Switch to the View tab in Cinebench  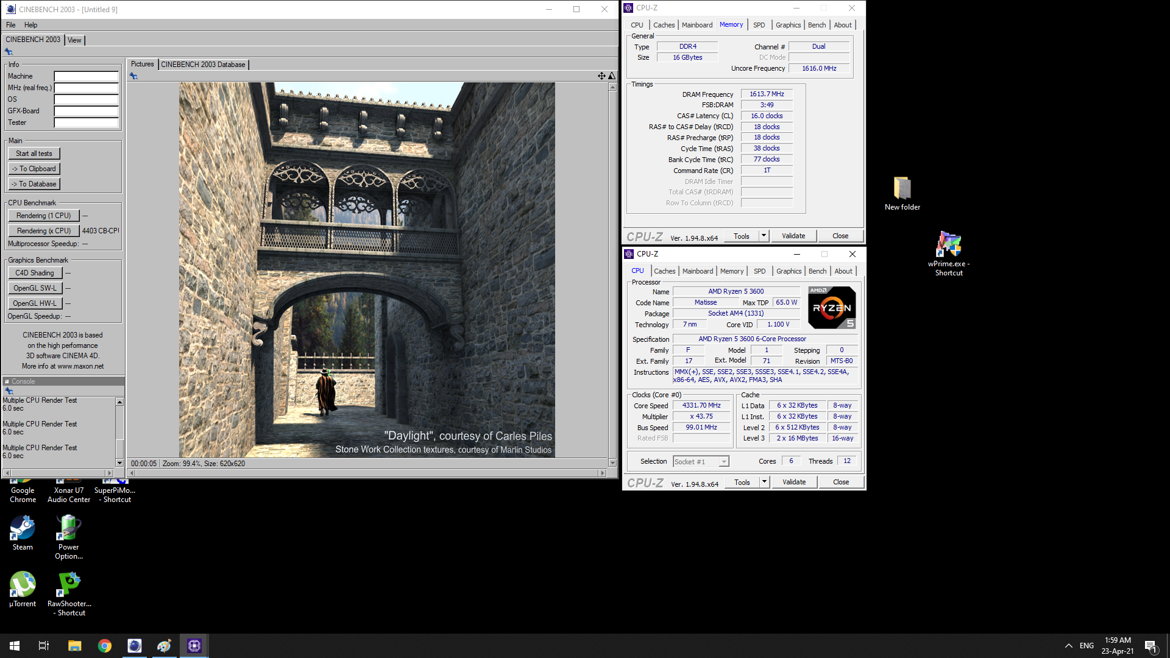pyautogui.click(x=74, y=40)
